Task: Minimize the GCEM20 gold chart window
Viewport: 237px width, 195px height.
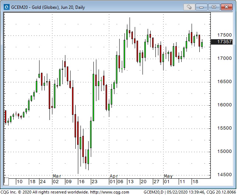Action: tap(202, 7)
